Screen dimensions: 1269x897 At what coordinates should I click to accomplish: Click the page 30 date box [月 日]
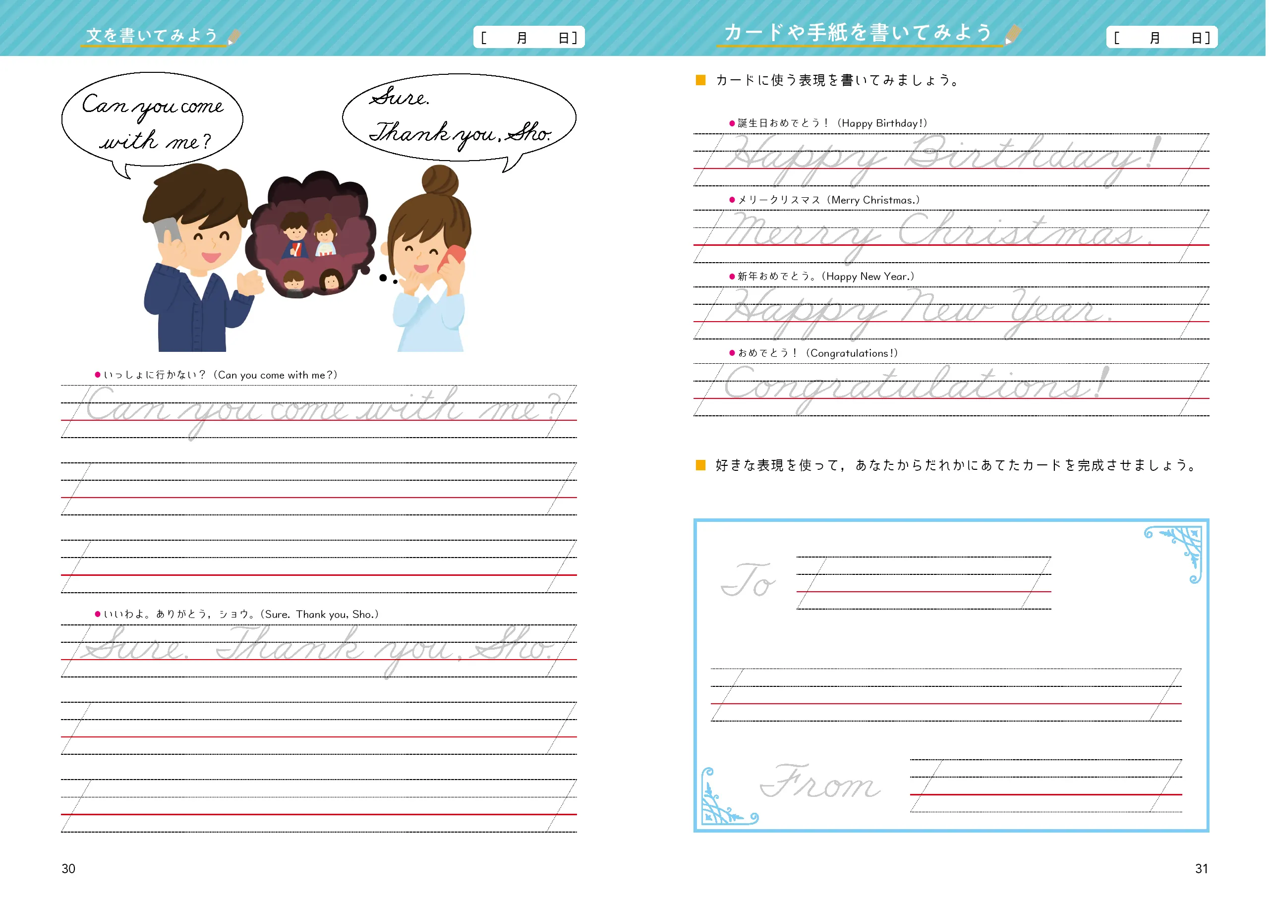coord(529,38)
